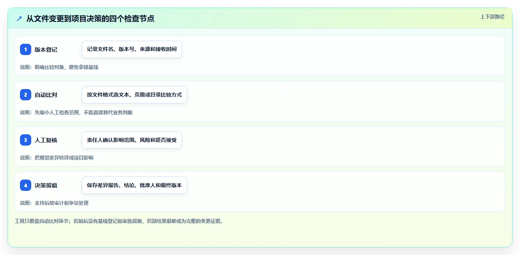Viewport: 520px width, 255px height.
Task: Click the arrow icon beside the title
Action: tap(19, 18)
